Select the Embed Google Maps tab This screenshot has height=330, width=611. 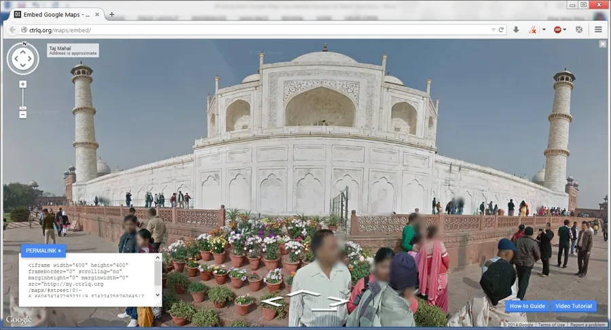click(56, 15)
